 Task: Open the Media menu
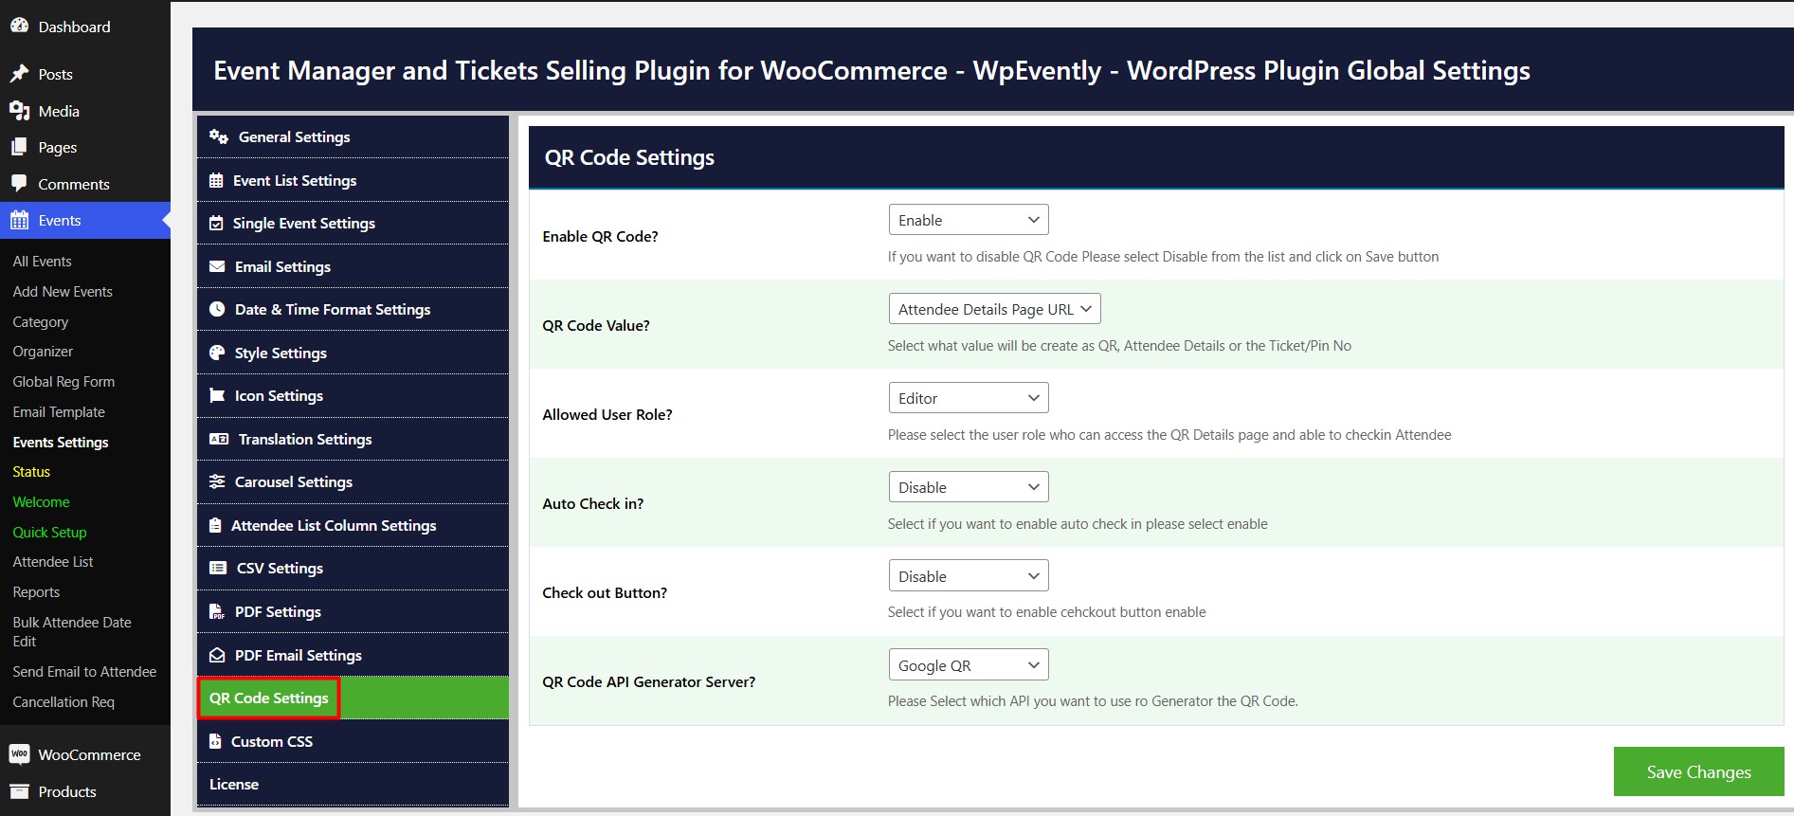coord(85,111)
